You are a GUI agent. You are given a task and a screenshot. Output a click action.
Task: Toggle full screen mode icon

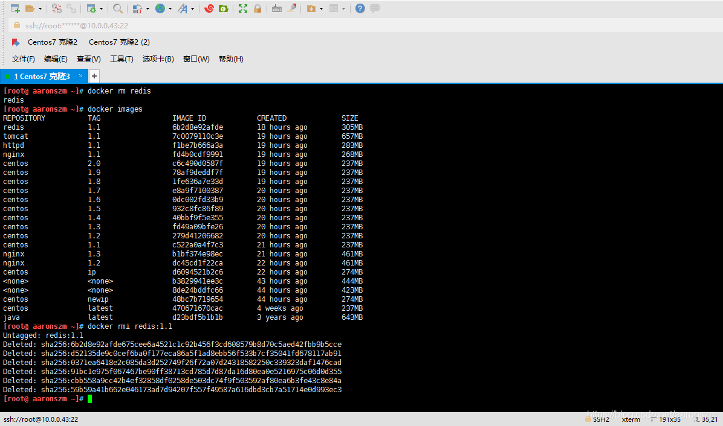[243, 8]
